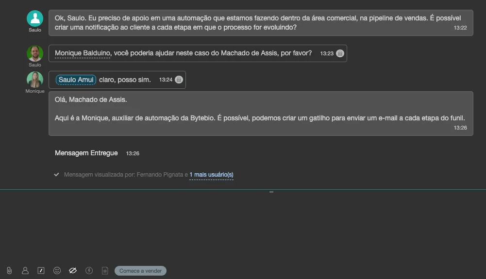The height and width of the screenshot is (279, 486).
Task: Click the lock icon on the 13:23 message
Action: (340, 53)
